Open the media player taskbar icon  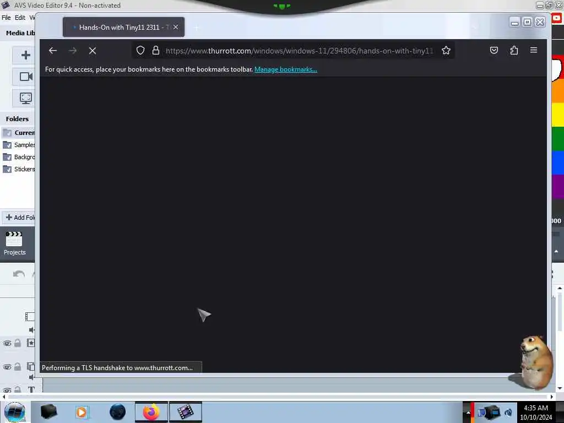[x=82, y=412]
